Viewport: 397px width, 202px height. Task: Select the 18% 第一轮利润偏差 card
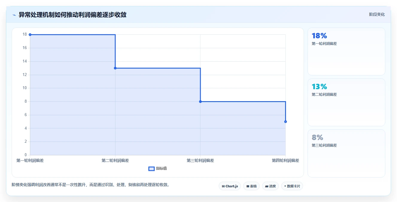(x=346, y=51)
